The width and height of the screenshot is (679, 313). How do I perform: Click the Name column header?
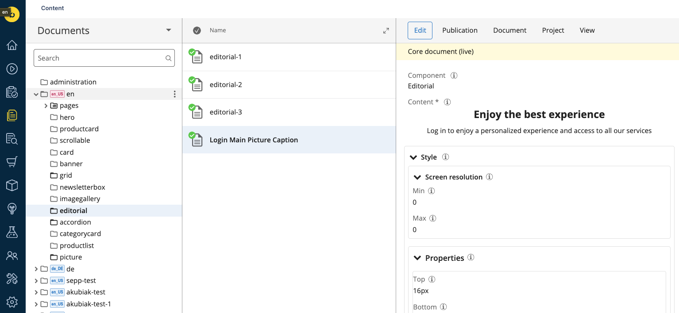[x=218, y=31]
